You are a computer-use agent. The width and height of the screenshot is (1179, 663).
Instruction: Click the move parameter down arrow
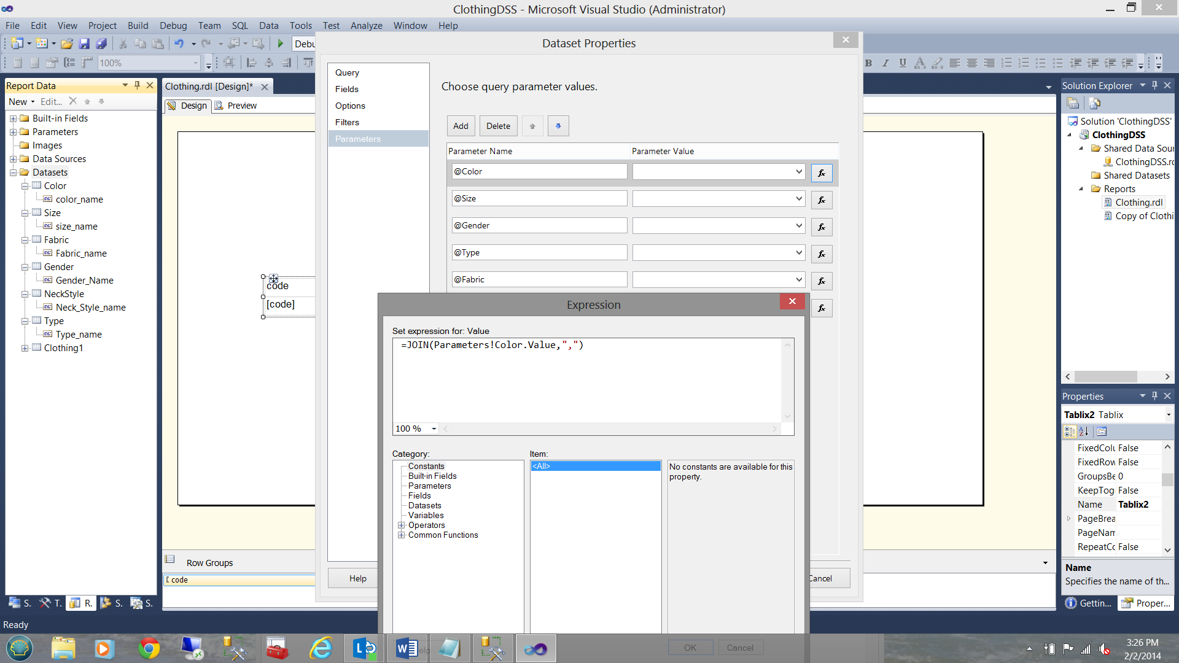(x=558, y=126)
